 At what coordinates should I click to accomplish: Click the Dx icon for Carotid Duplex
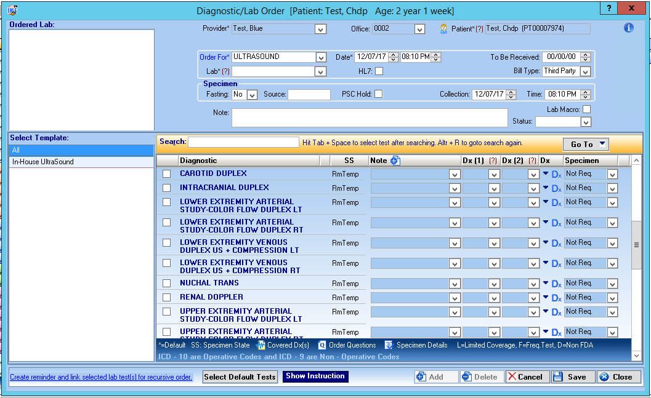556,175
